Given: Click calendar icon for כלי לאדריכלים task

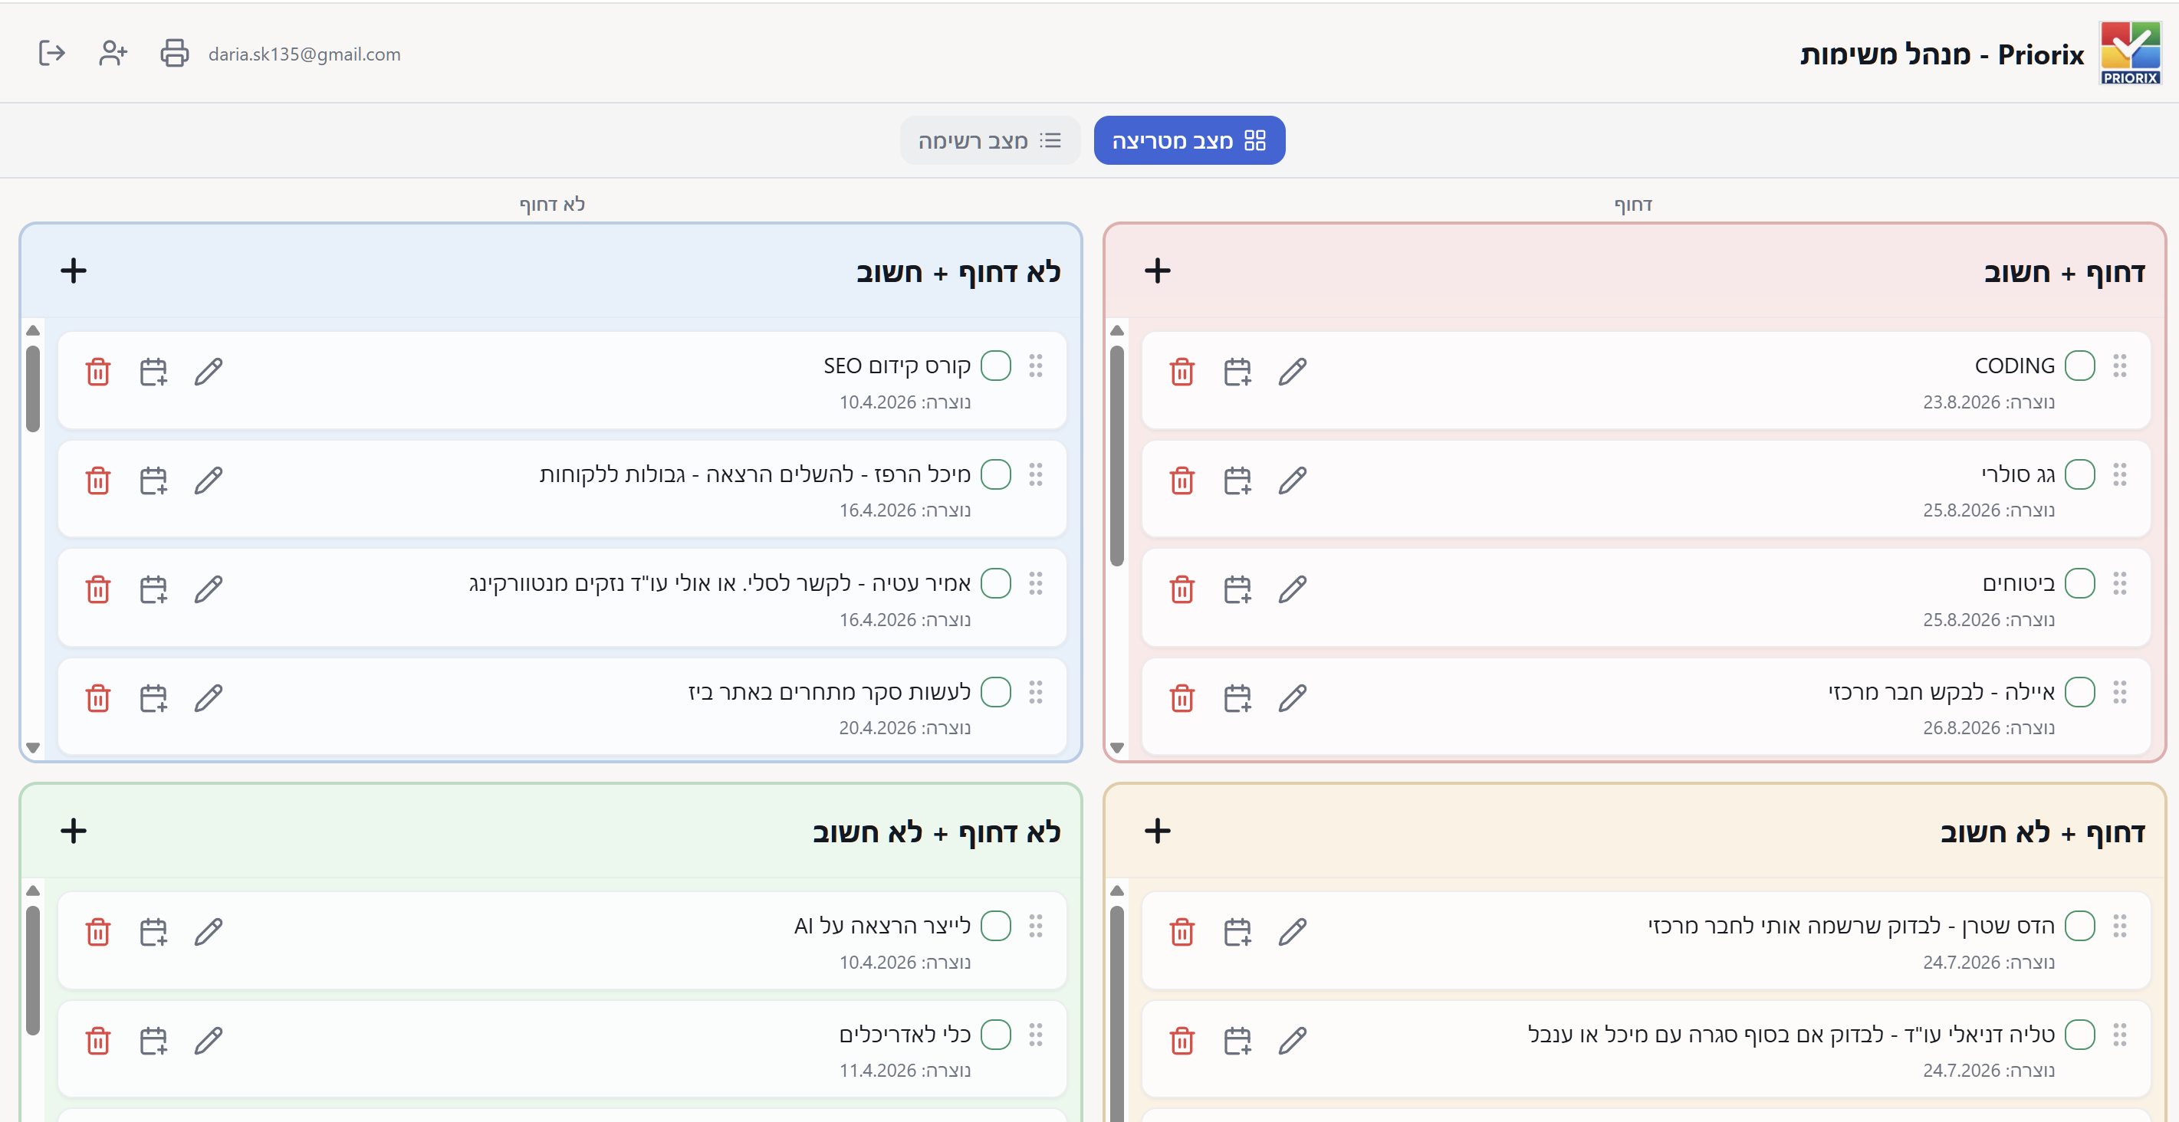Looking at the screenshot, I should 153,1040.
